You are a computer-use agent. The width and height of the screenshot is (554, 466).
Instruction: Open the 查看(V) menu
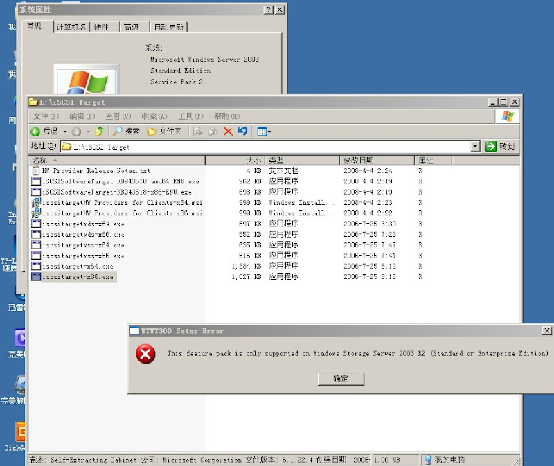118,116
